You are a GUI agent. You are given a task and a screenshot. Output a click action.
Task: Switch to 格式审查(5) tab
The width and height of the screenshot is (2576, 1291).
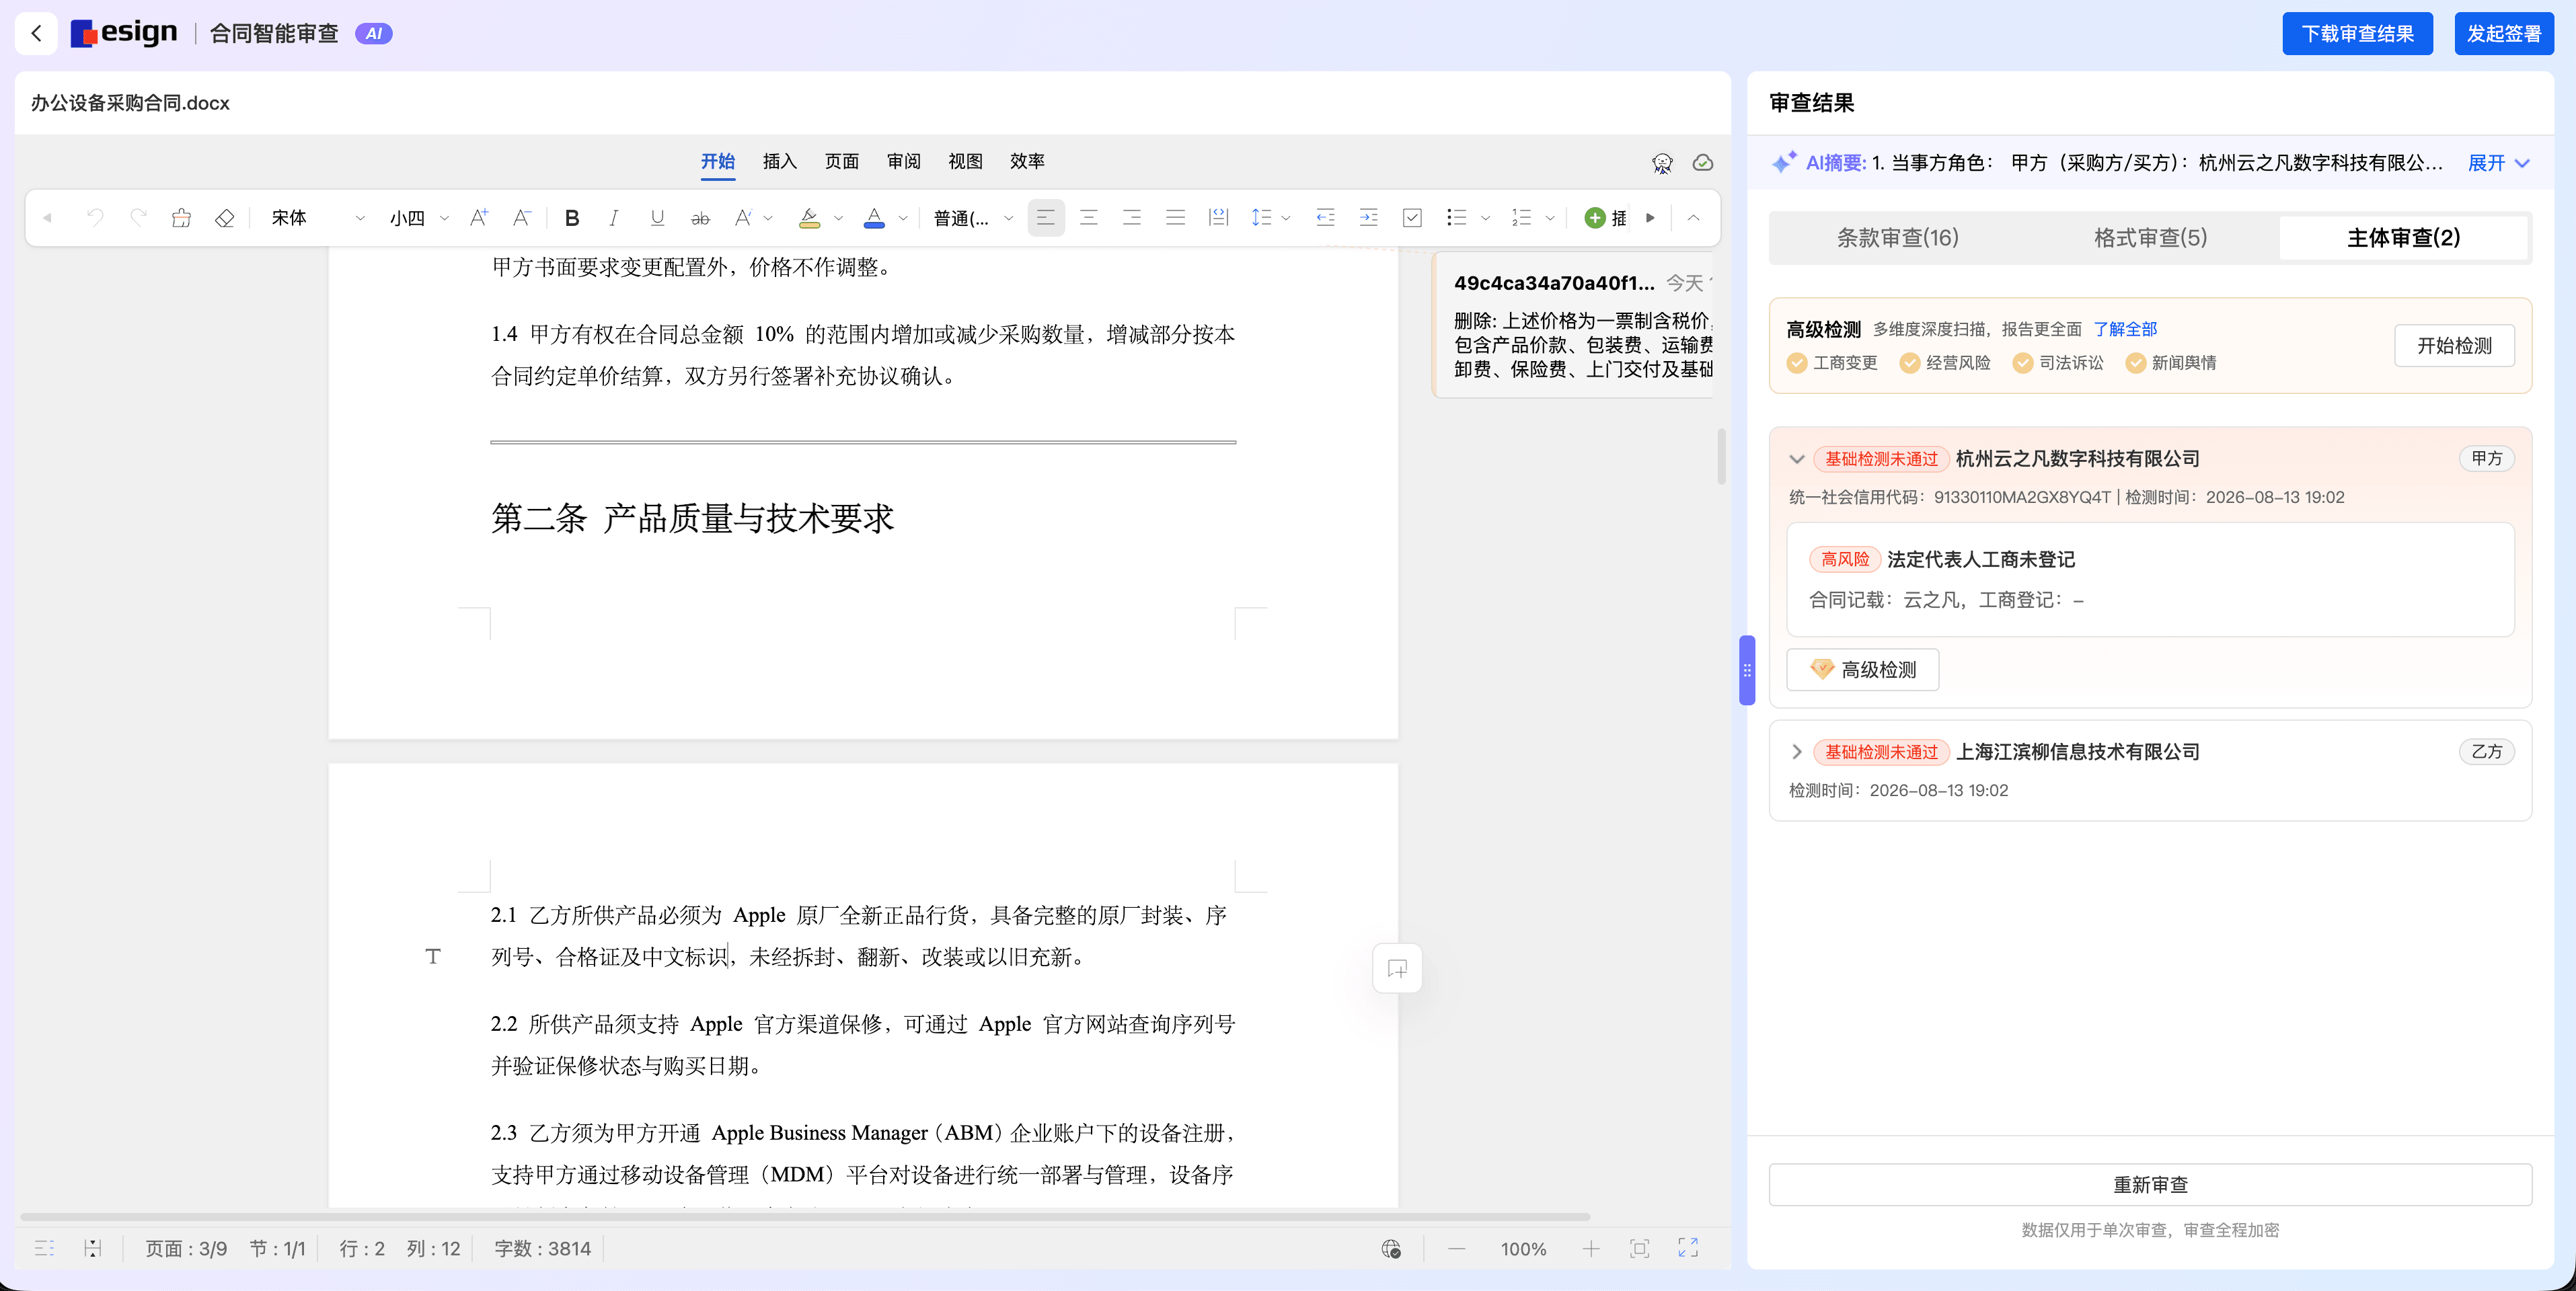click(2150, 238)
